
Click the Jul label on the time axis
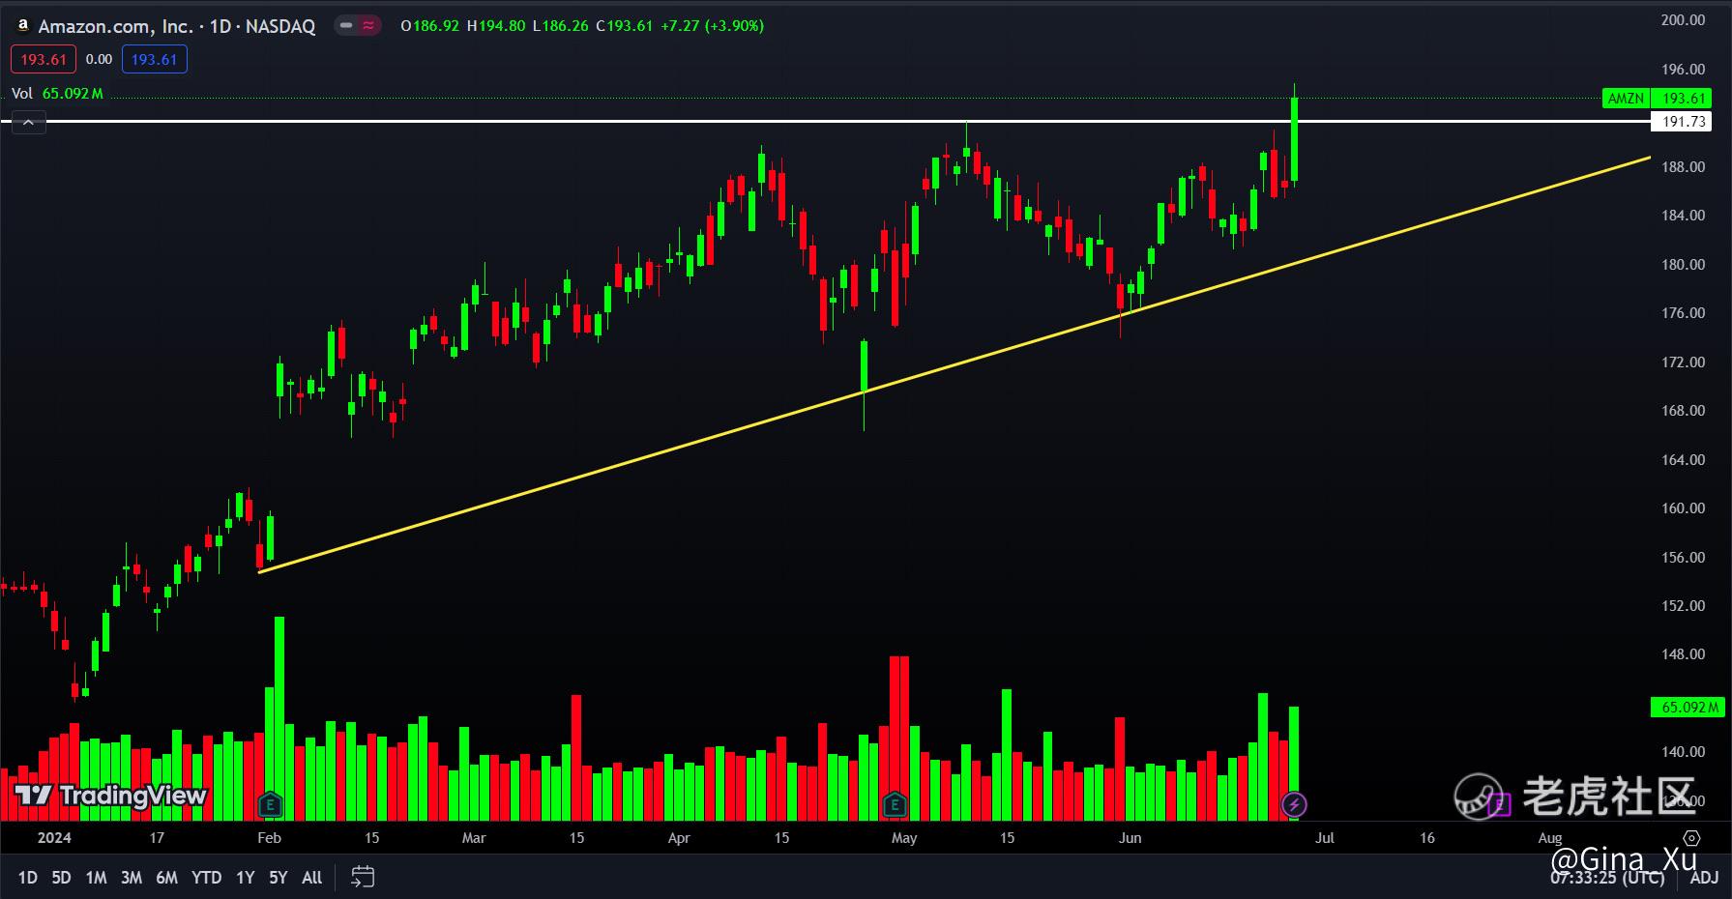pyautogui.click(x=1325, y=838)
